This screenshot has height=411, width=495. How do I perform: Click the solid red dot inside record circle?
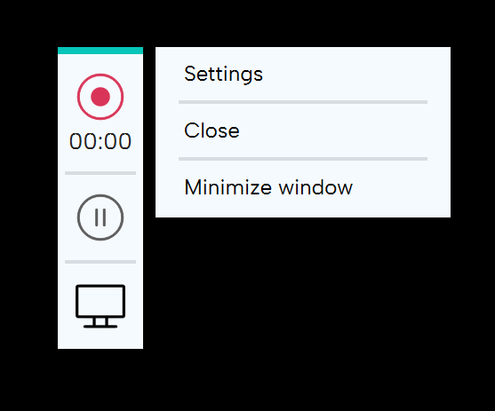pyautogui.click(x=100, y=97)
